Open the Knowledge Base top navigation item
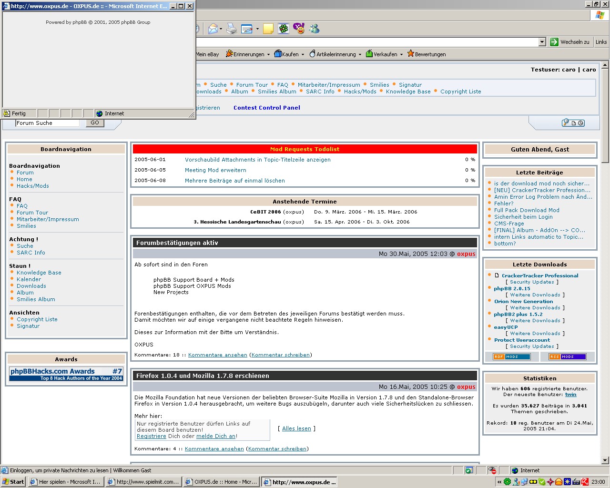 point(408,91)
